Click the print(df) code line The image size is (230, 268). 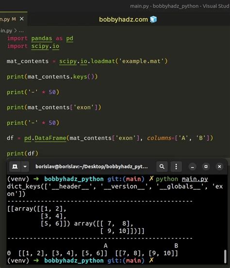tap(22, 153)
